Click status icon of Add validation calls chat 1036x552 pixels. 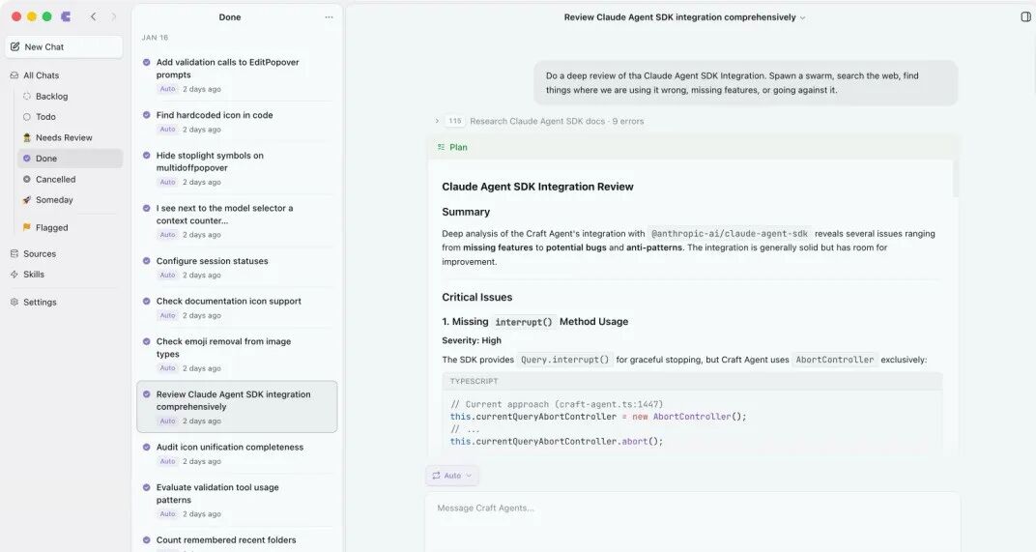point(147,62)
